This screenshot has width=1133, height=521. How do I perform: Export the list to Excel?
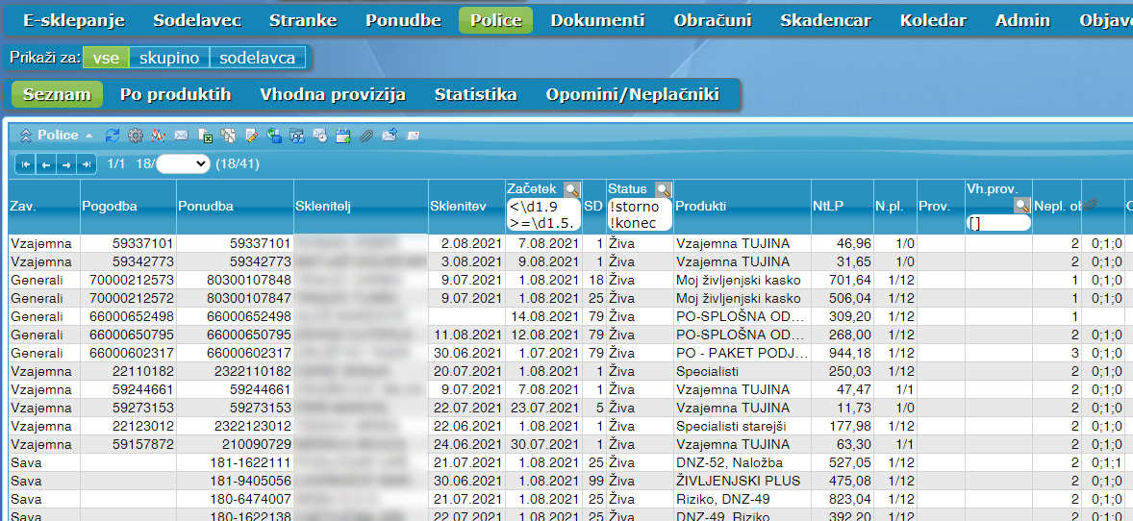(205, 136)
